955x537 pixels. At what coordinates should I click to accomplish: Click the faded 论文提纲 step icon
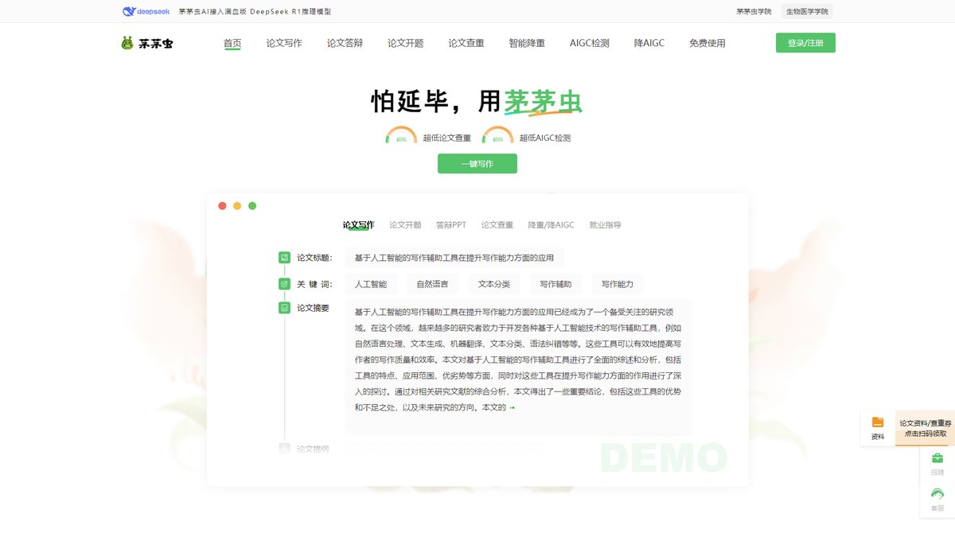click(x=284, y=449)
